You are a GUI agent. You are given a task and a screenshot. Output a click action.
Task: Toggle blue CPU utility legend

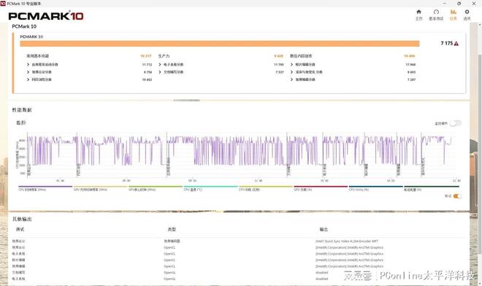click(x=375, y=188)
